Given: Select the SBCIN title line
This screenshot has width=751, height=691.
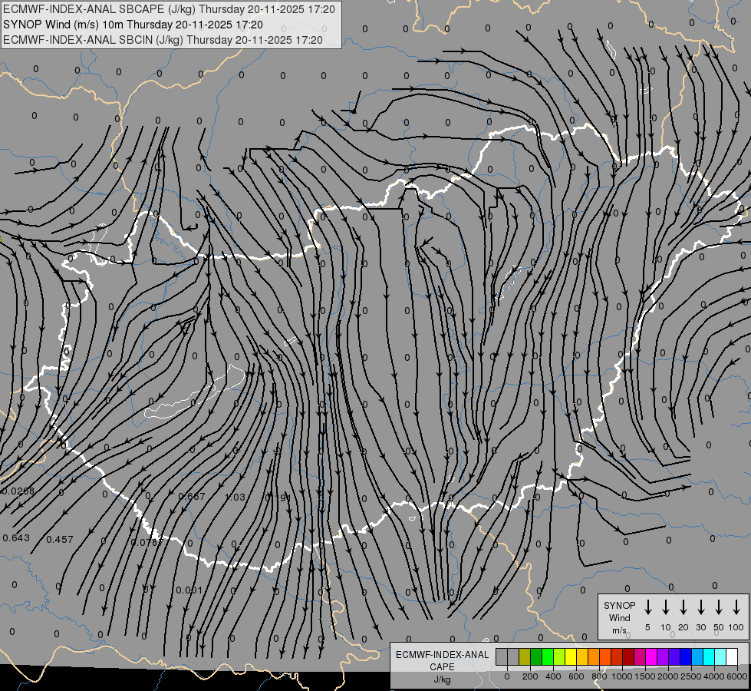Looking at the screenshot, I should tap(163, 40).
